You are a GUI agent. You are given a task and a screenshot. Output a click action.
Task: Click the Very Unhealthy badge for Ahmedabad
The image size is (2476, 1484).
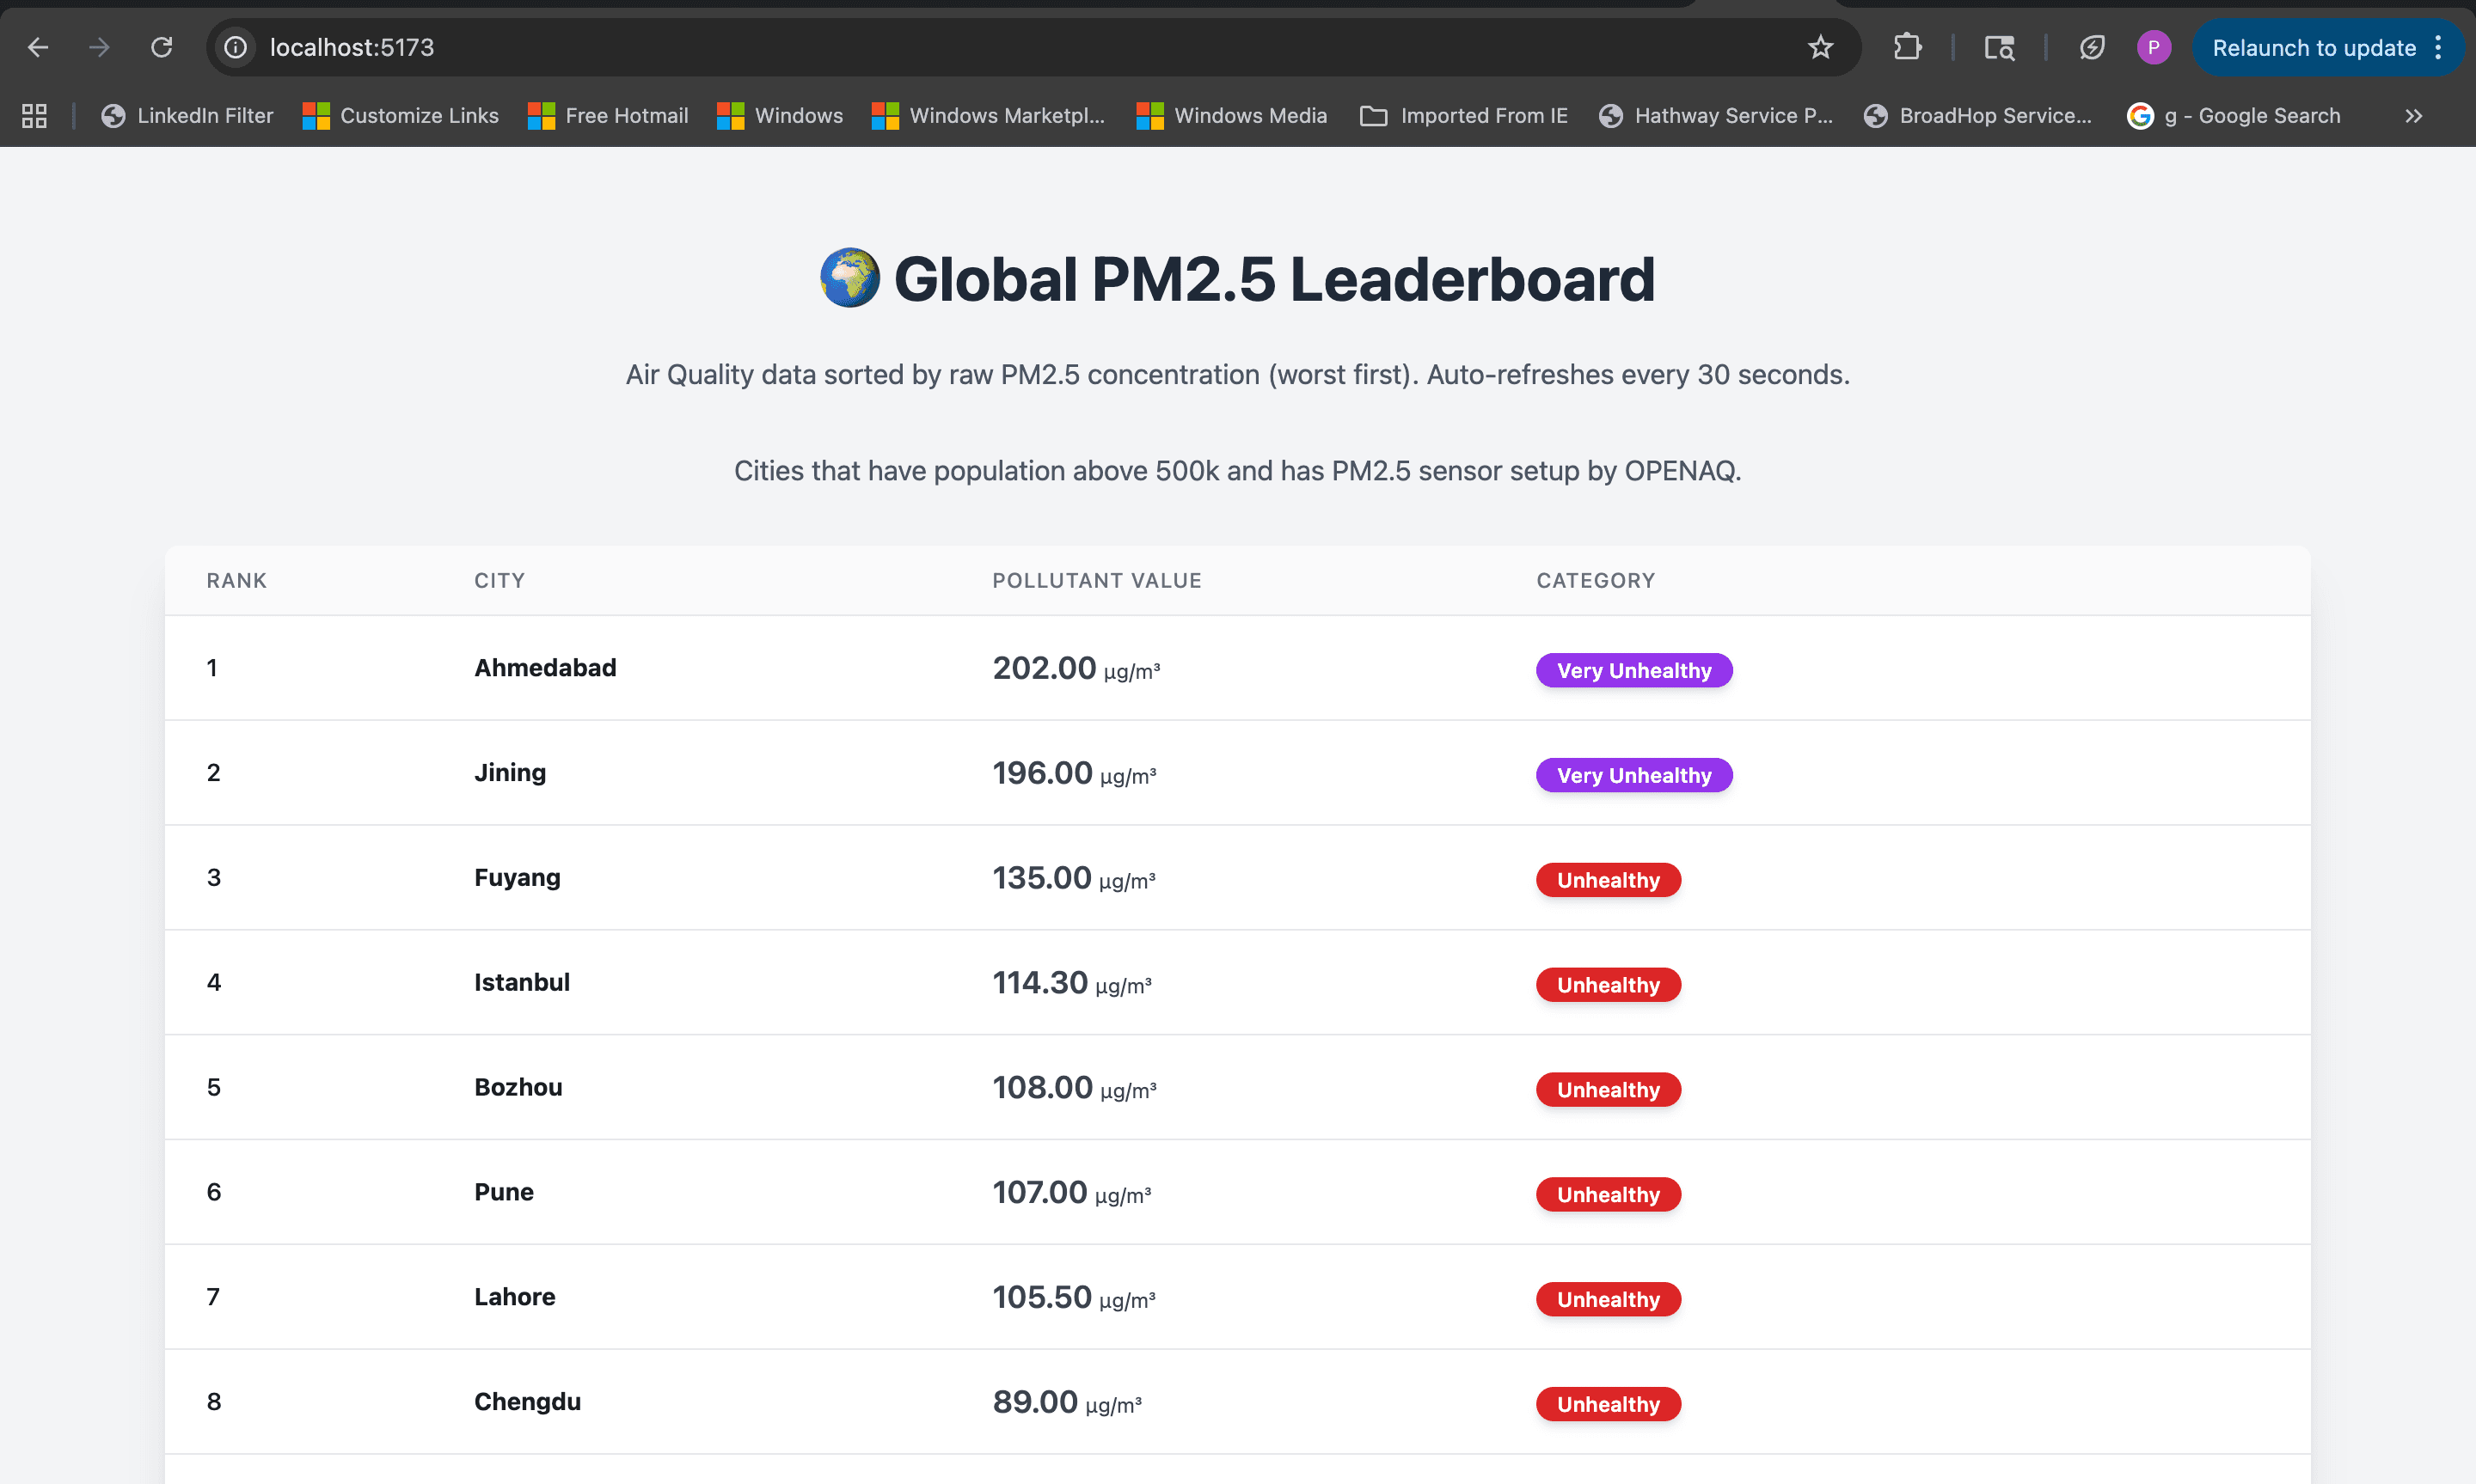(1633, 670)
